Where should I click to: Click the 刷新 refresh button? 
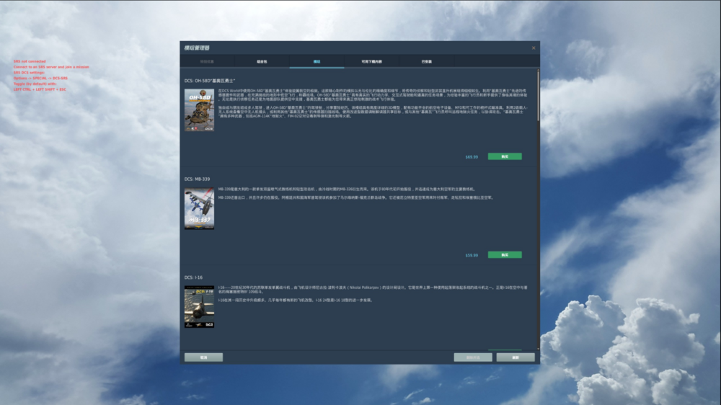[x=516, y=357]
